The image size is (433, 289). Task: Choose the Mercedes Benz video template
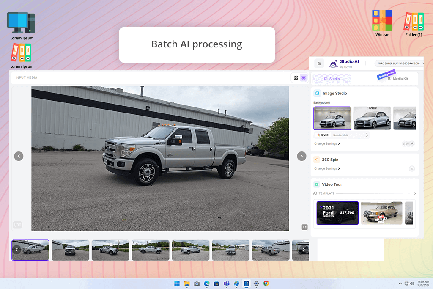click(x=382, y=213)
